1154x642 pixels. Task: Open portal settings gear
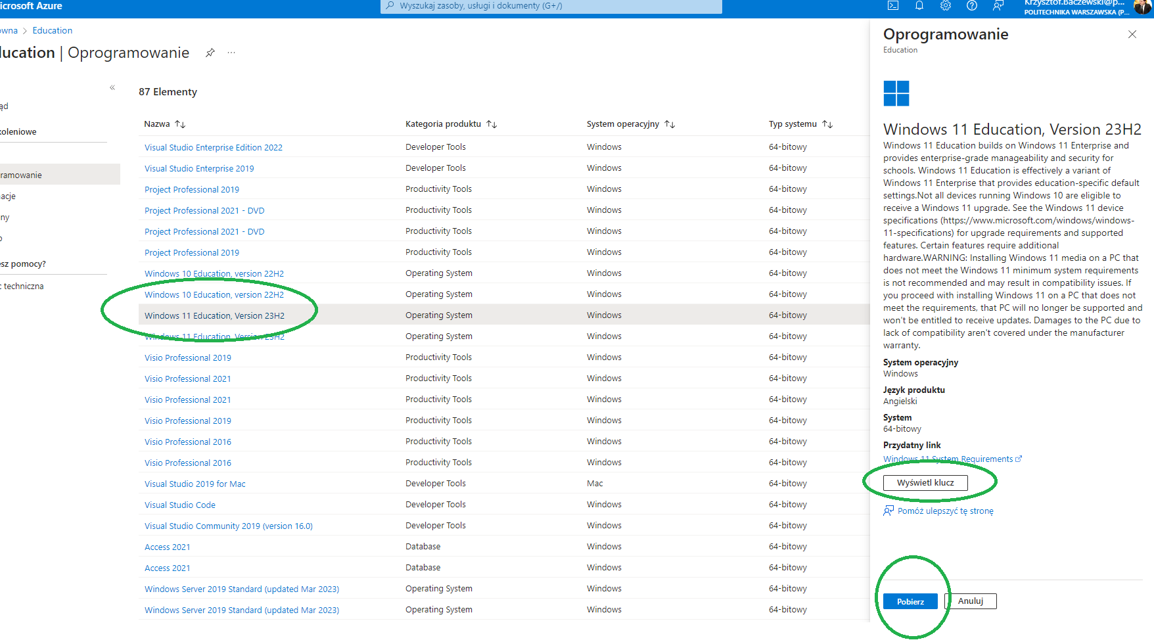pos(946,6)
